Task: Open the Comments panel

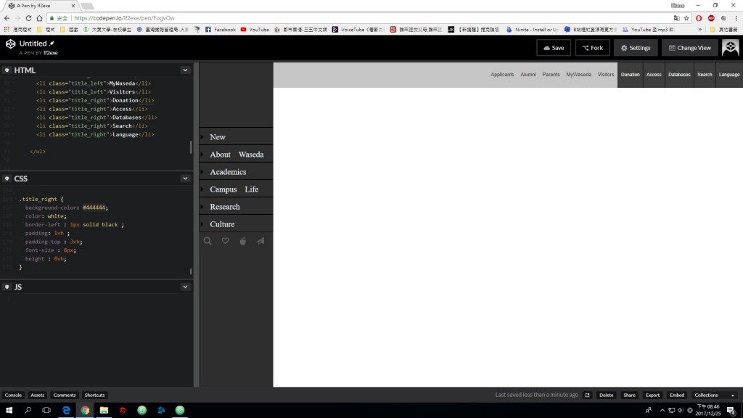Action: tap(65, 395)
